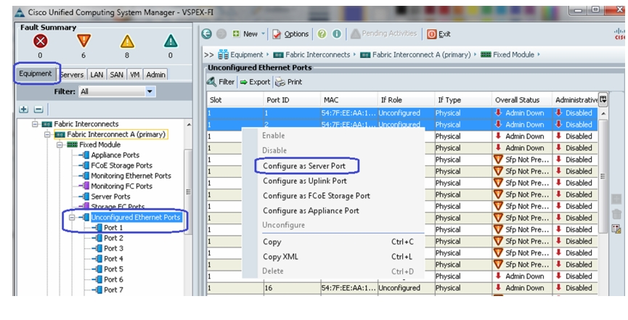The height and width of the screenshot is (320, 628).
Task: Click the Exit button
Action: pos(439,34)
